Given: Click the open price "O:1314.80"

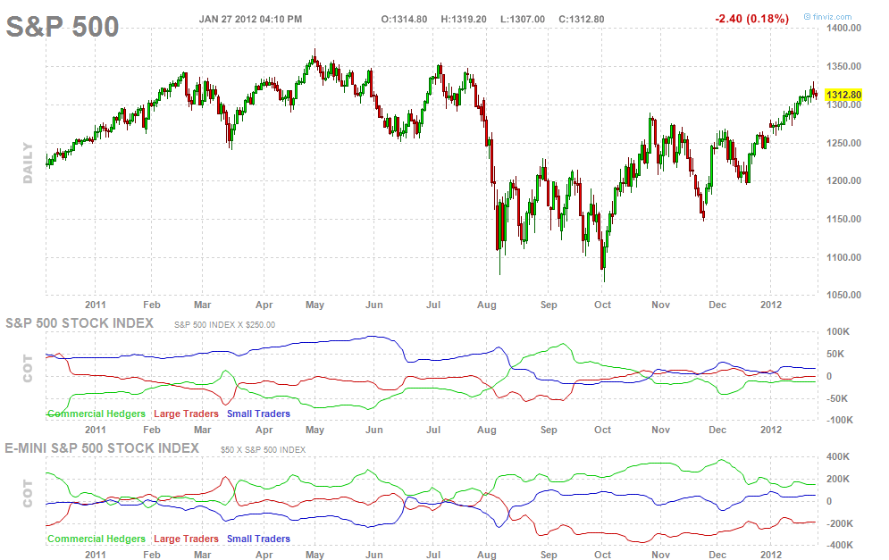Looking at the screenshot, I should [x=404, y=20].
